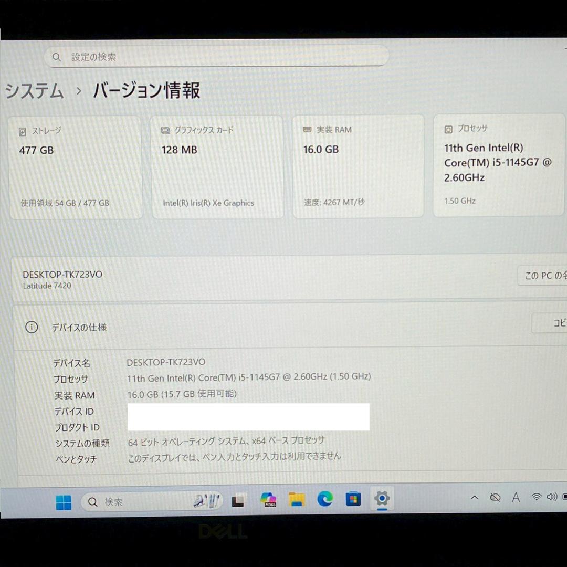The height and width of the screenshot is (567, 567).
Task: Open File Explorer from the taskbar
Action: [297, 499]
